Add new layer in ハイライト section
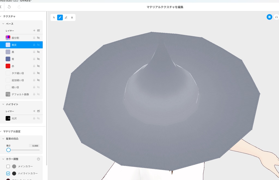This screenshot has width=279, height=180. click(x=34, y=111)
